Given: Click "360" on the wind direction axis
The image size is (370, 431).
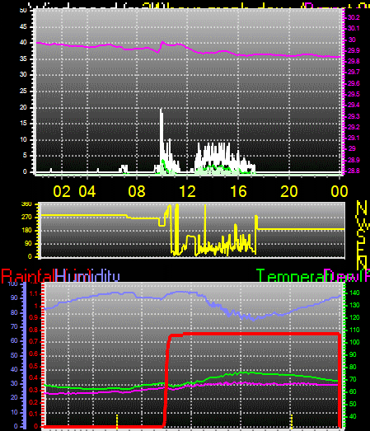Looking at the screenshot, I should point(26,204).
